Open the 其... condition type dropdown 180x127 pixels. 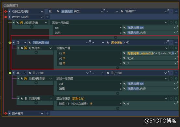click(x=25, y=73)
